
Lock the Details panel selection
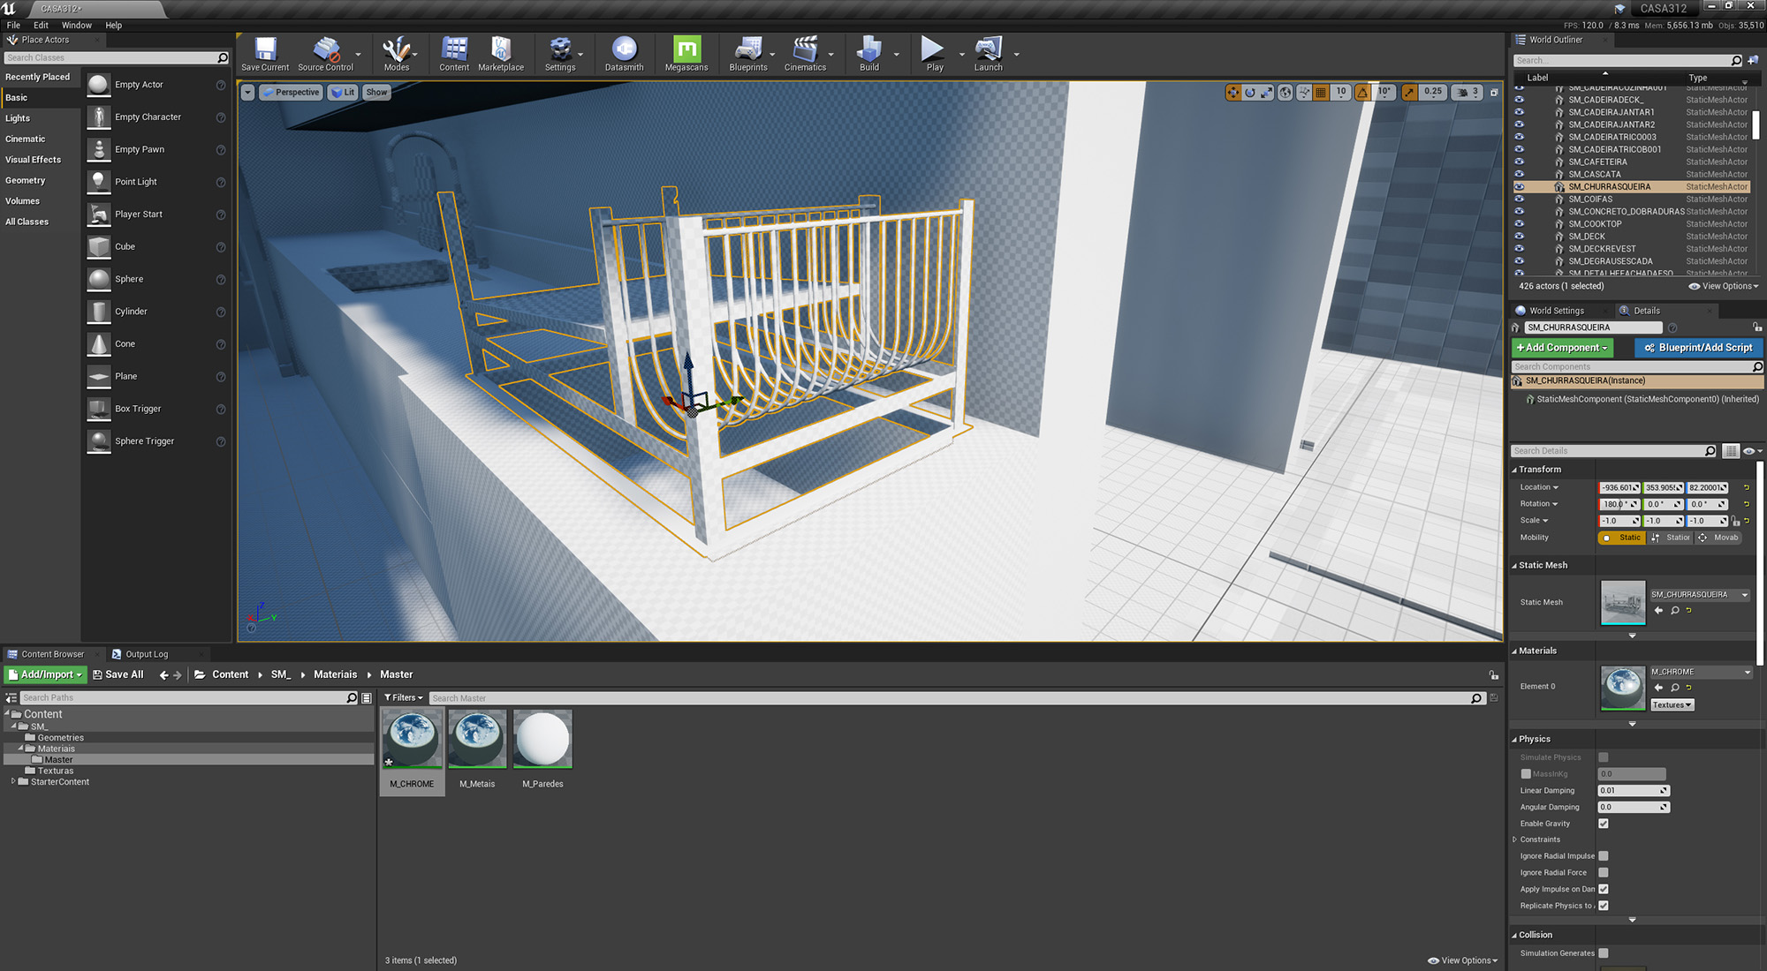[x=1757, y=327]
